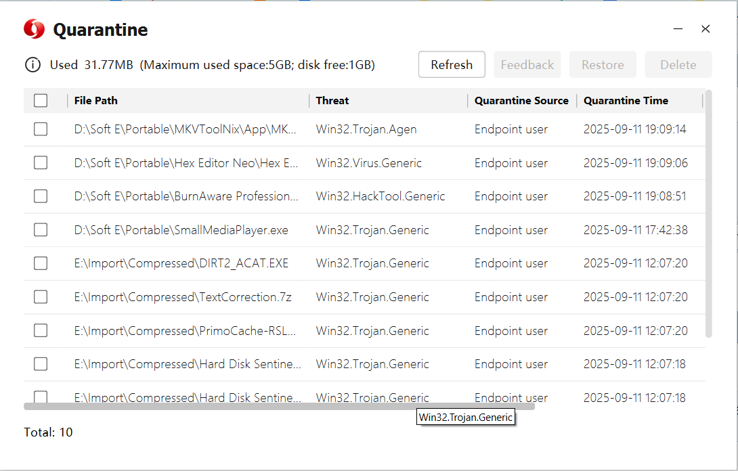Image resolution: width=738 pixels, height=471 pixels.
Task: Click the Restore button
Action: coord(603,65)
